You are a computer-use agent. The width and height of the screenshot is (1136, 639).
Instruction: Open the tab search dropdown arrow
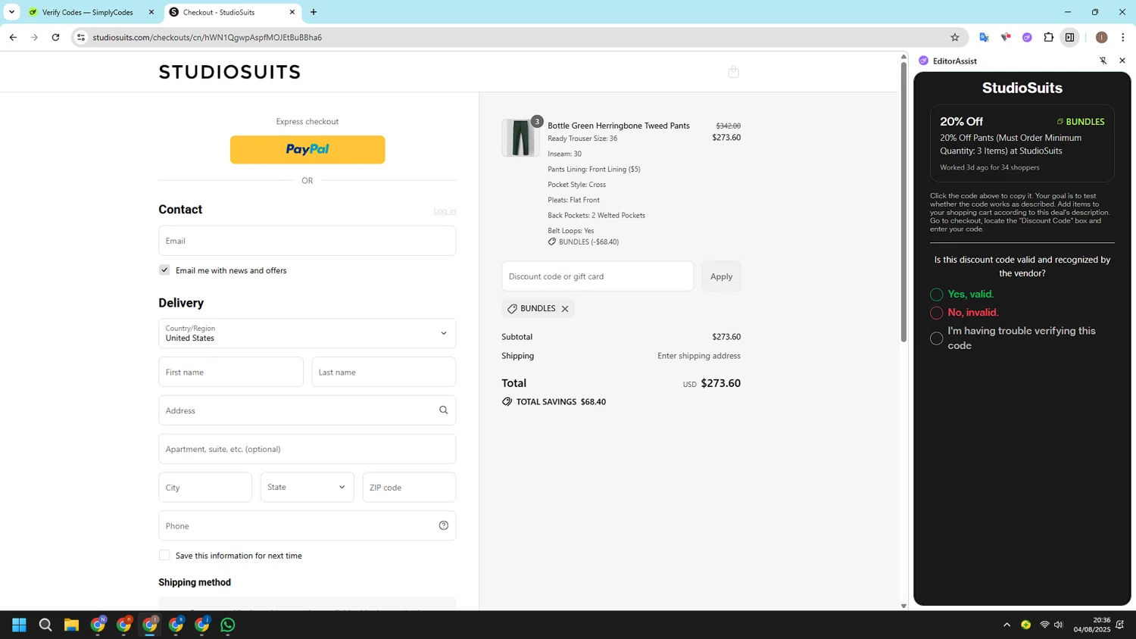click(x=11, y=12)
